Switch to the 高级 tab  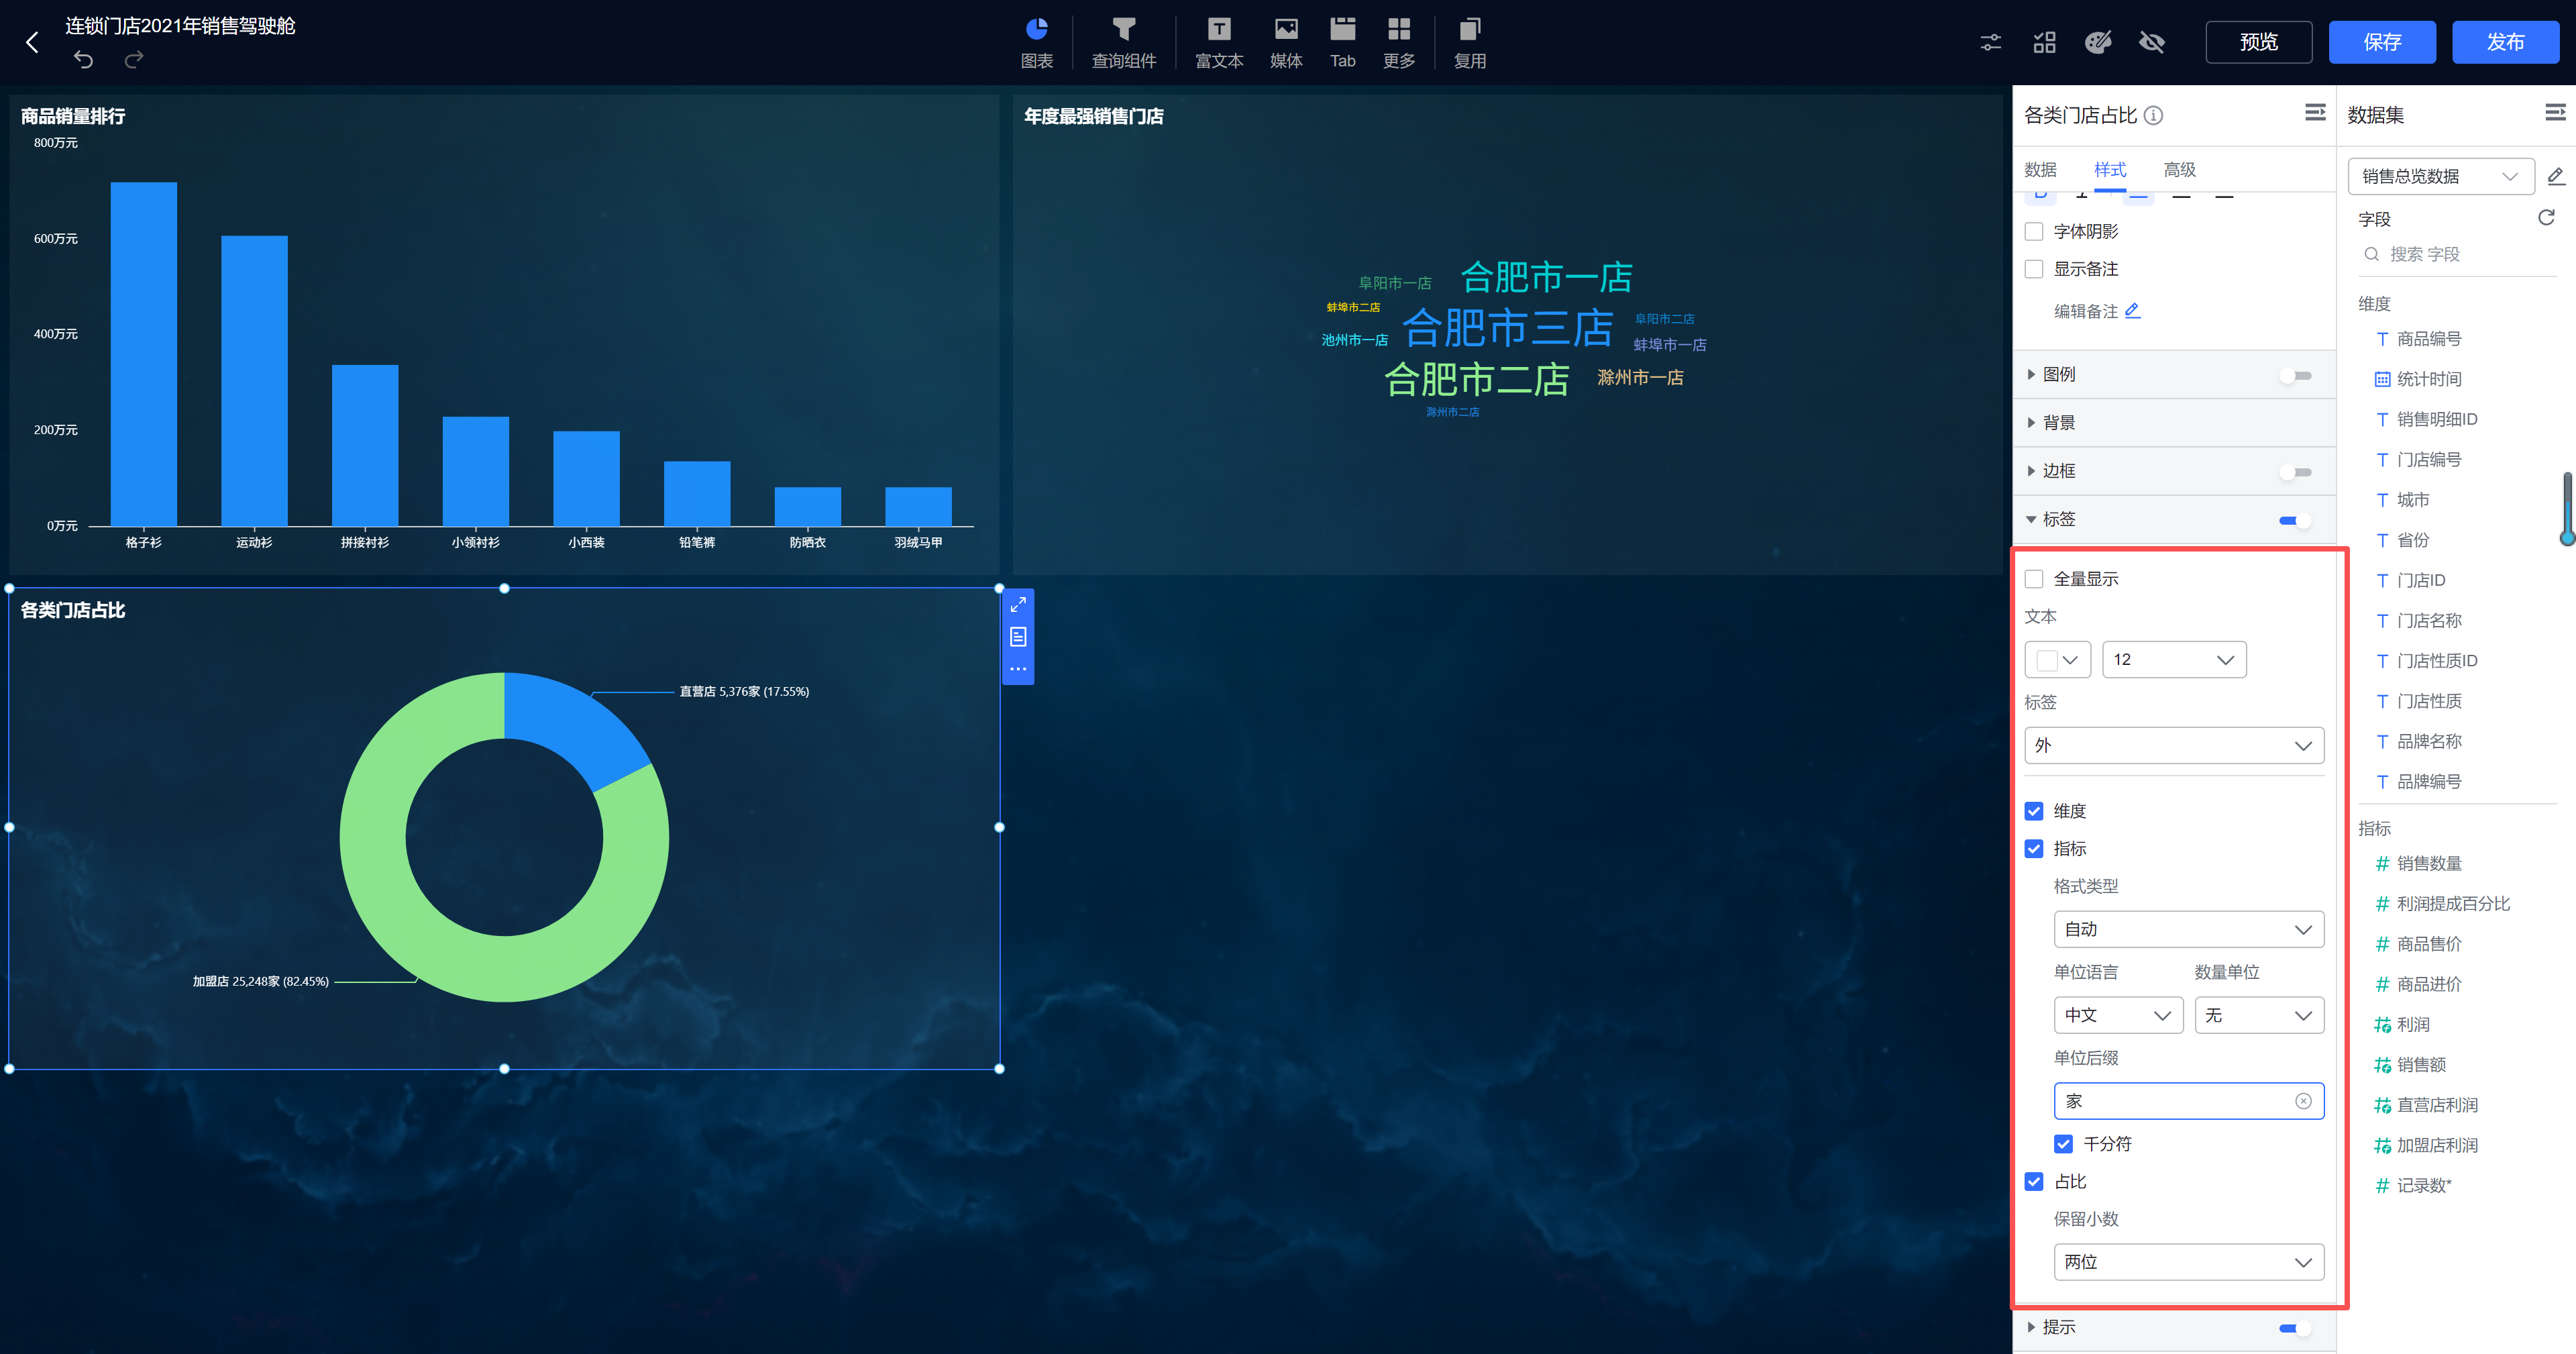coord(2179,170)
